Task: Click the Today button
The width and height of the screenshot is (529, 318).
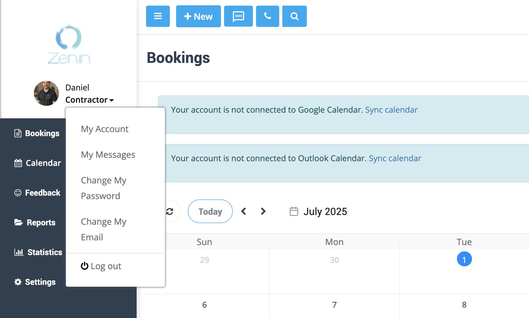Action: coord(210,211)
